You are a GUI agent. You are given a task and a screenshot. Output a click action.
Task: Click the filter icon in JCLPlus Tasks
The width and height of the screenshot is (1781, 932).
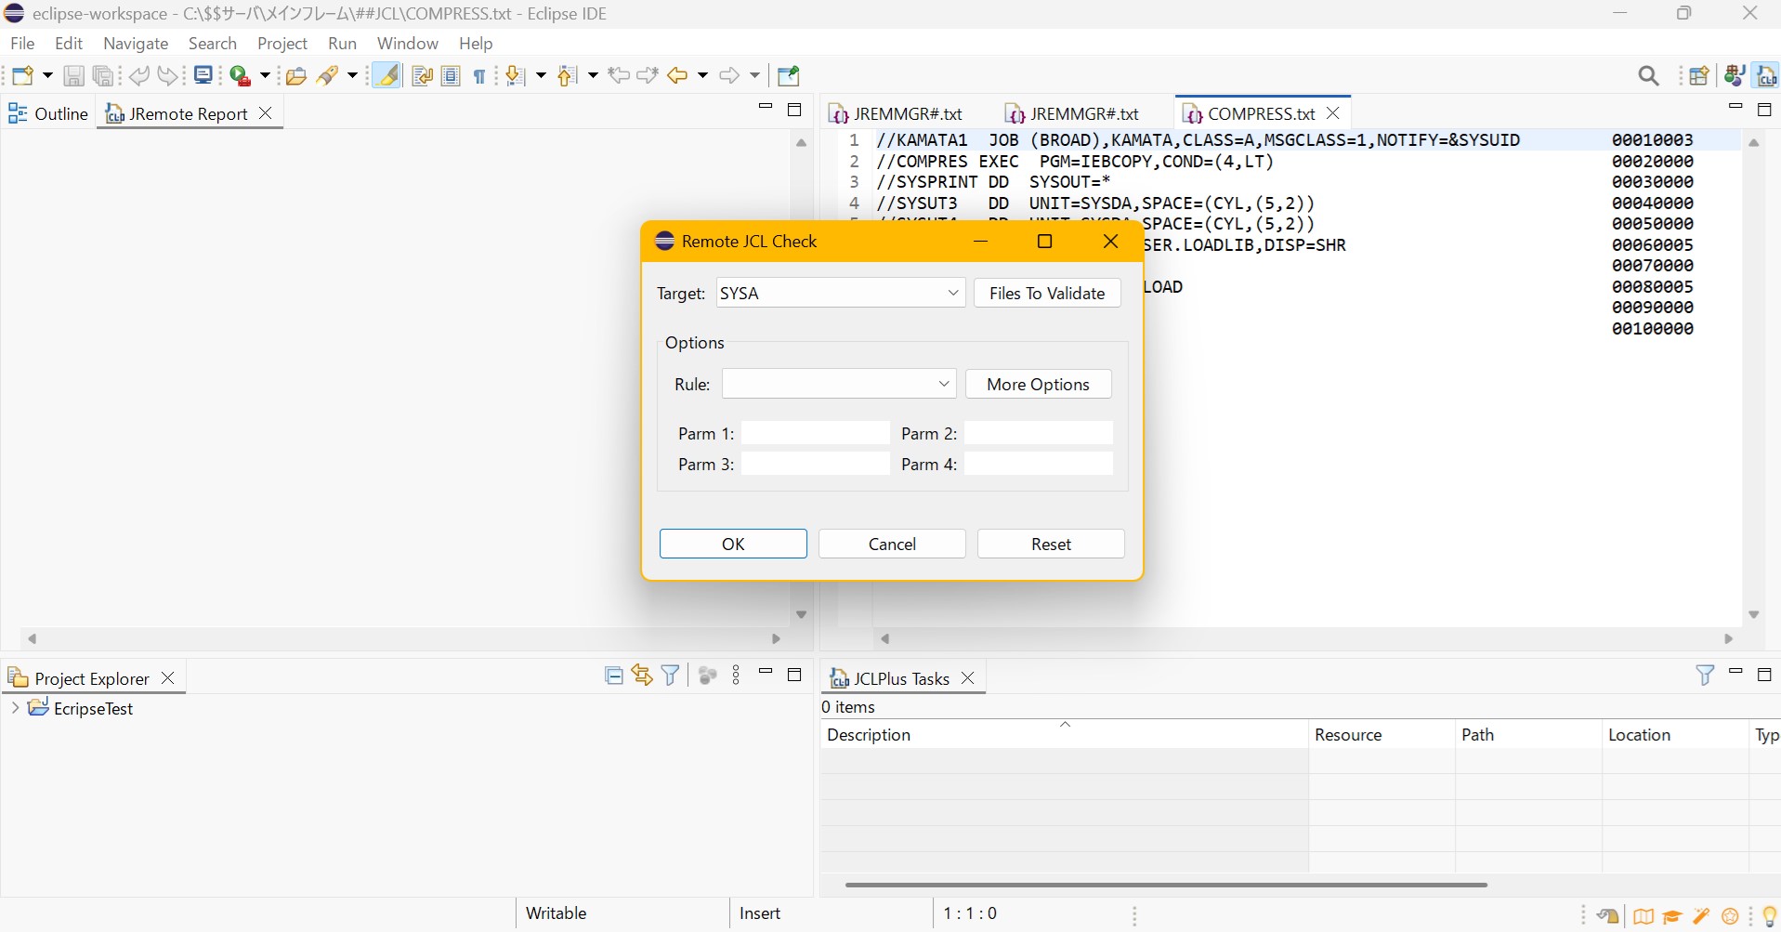(1705, 676)
